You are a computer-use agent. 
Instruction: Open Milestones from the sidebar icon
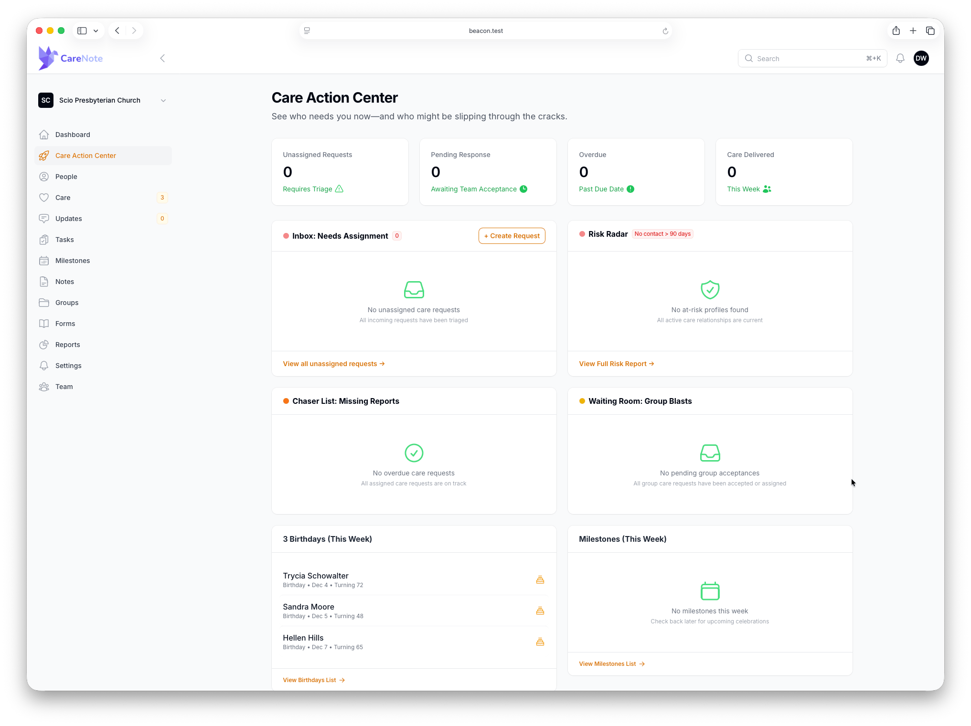click(44, 261)
